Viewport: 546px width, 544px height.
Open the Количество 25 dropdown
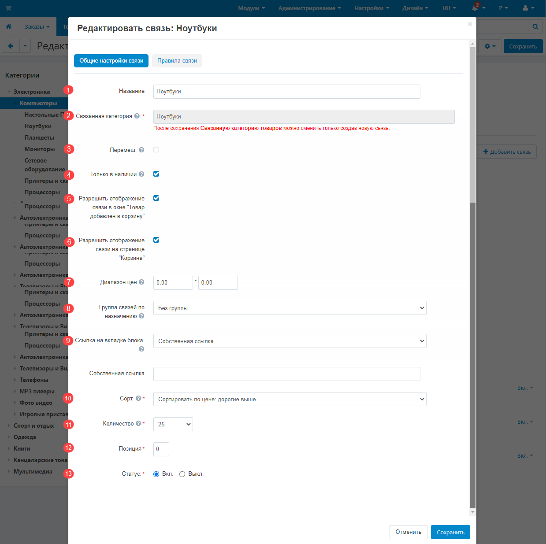(x=173, y=424)
